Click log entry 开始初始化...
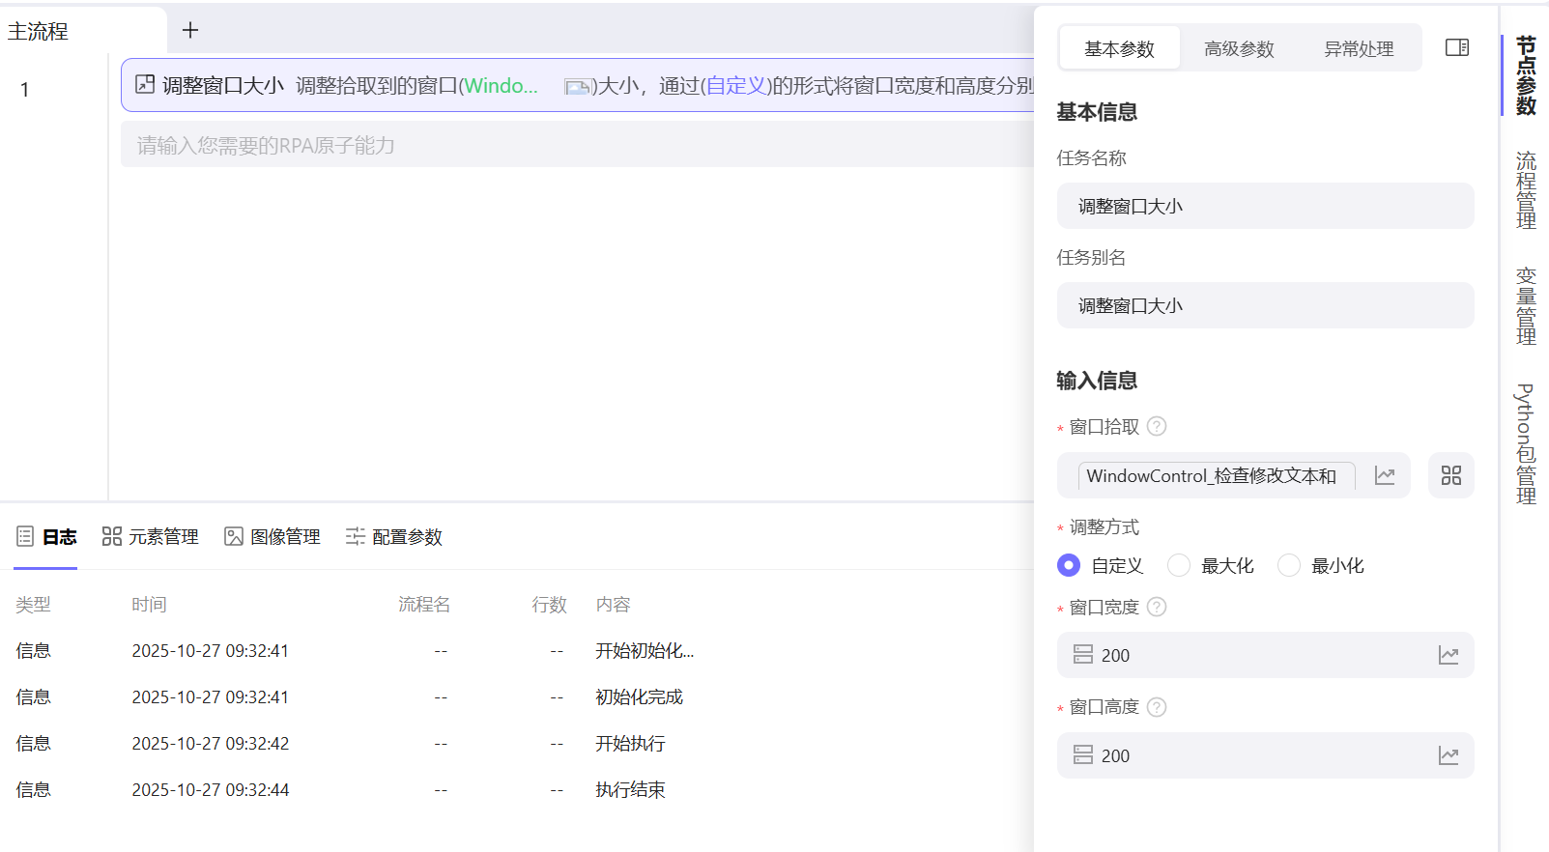Screen dimensions: 1549x852 (x=645, y=651)
